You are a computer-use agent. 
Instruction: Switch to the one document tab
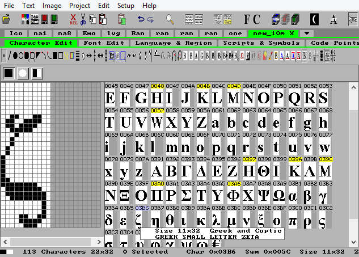click(235, 33)
